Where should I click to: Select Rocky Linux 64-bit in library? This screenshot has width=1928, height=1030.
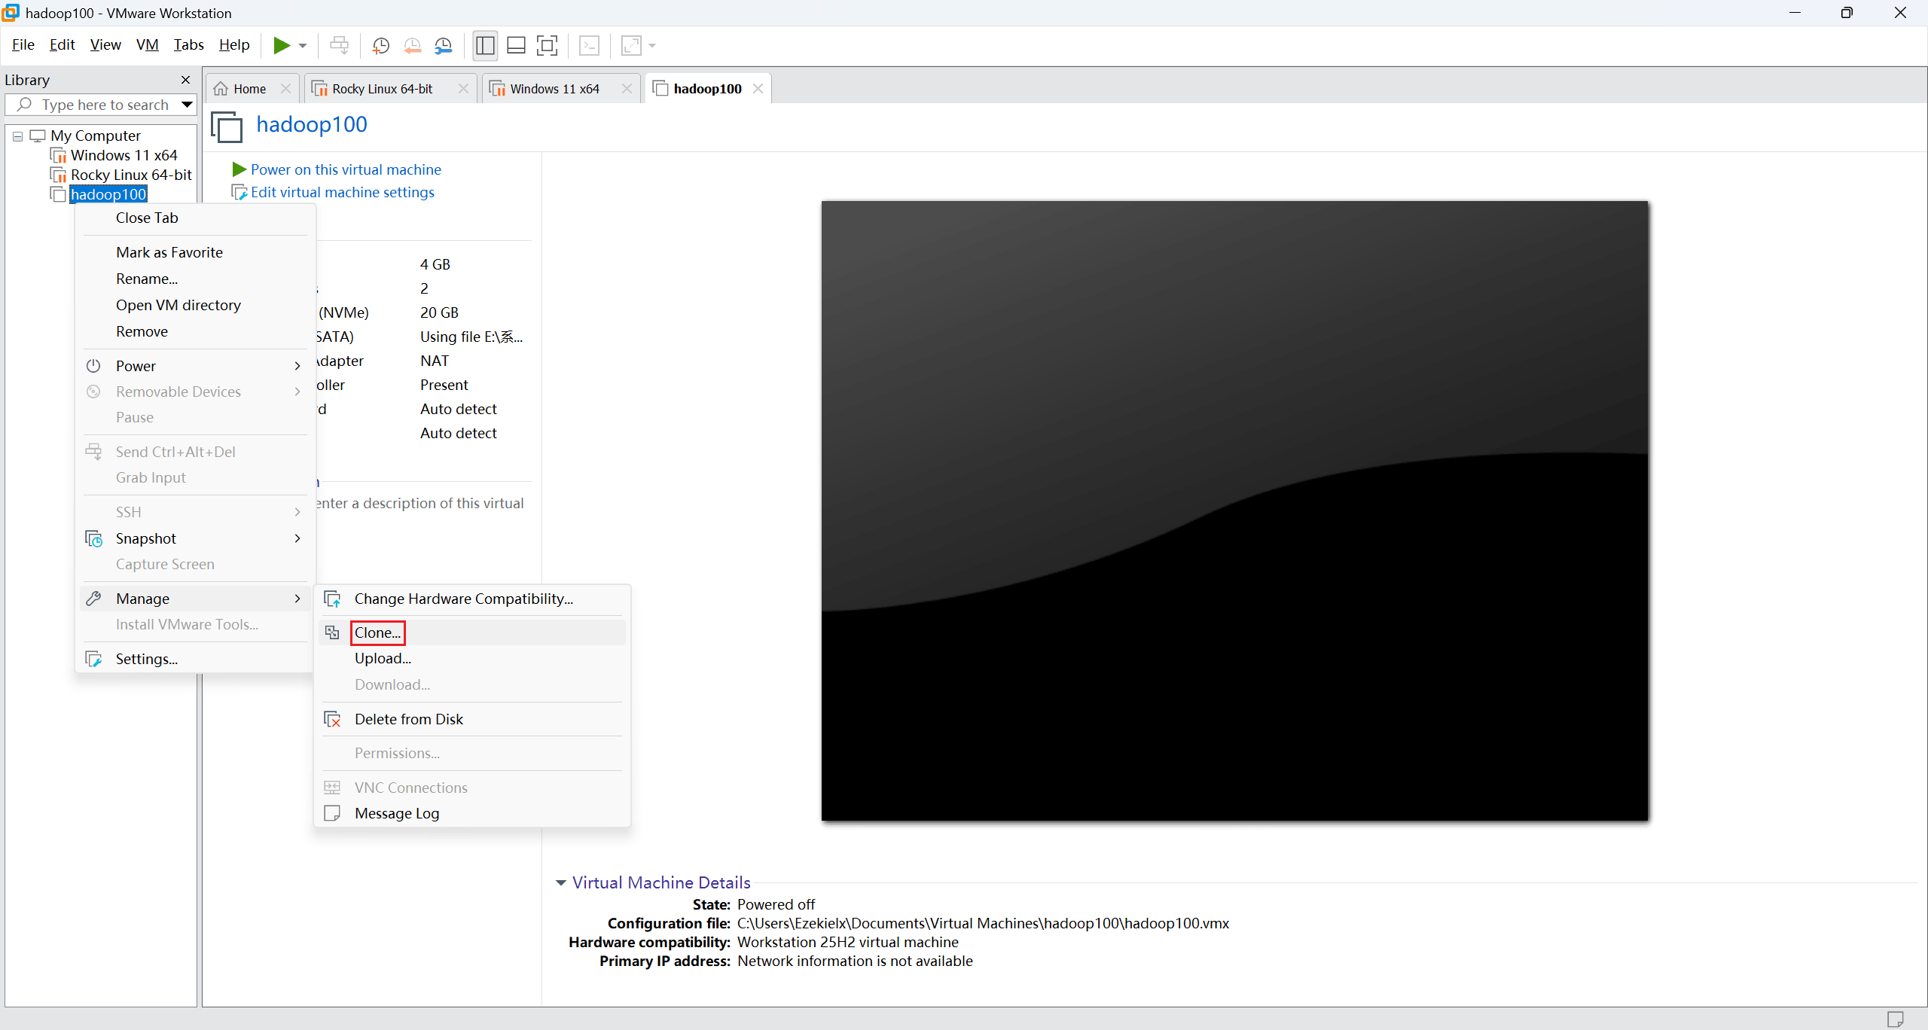131,175
